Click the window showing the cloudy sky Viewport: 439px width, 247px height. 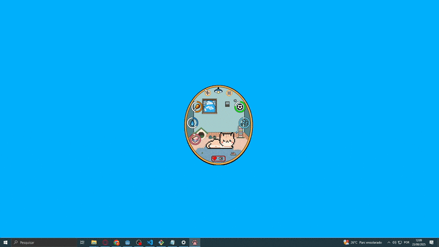[210, 106]
